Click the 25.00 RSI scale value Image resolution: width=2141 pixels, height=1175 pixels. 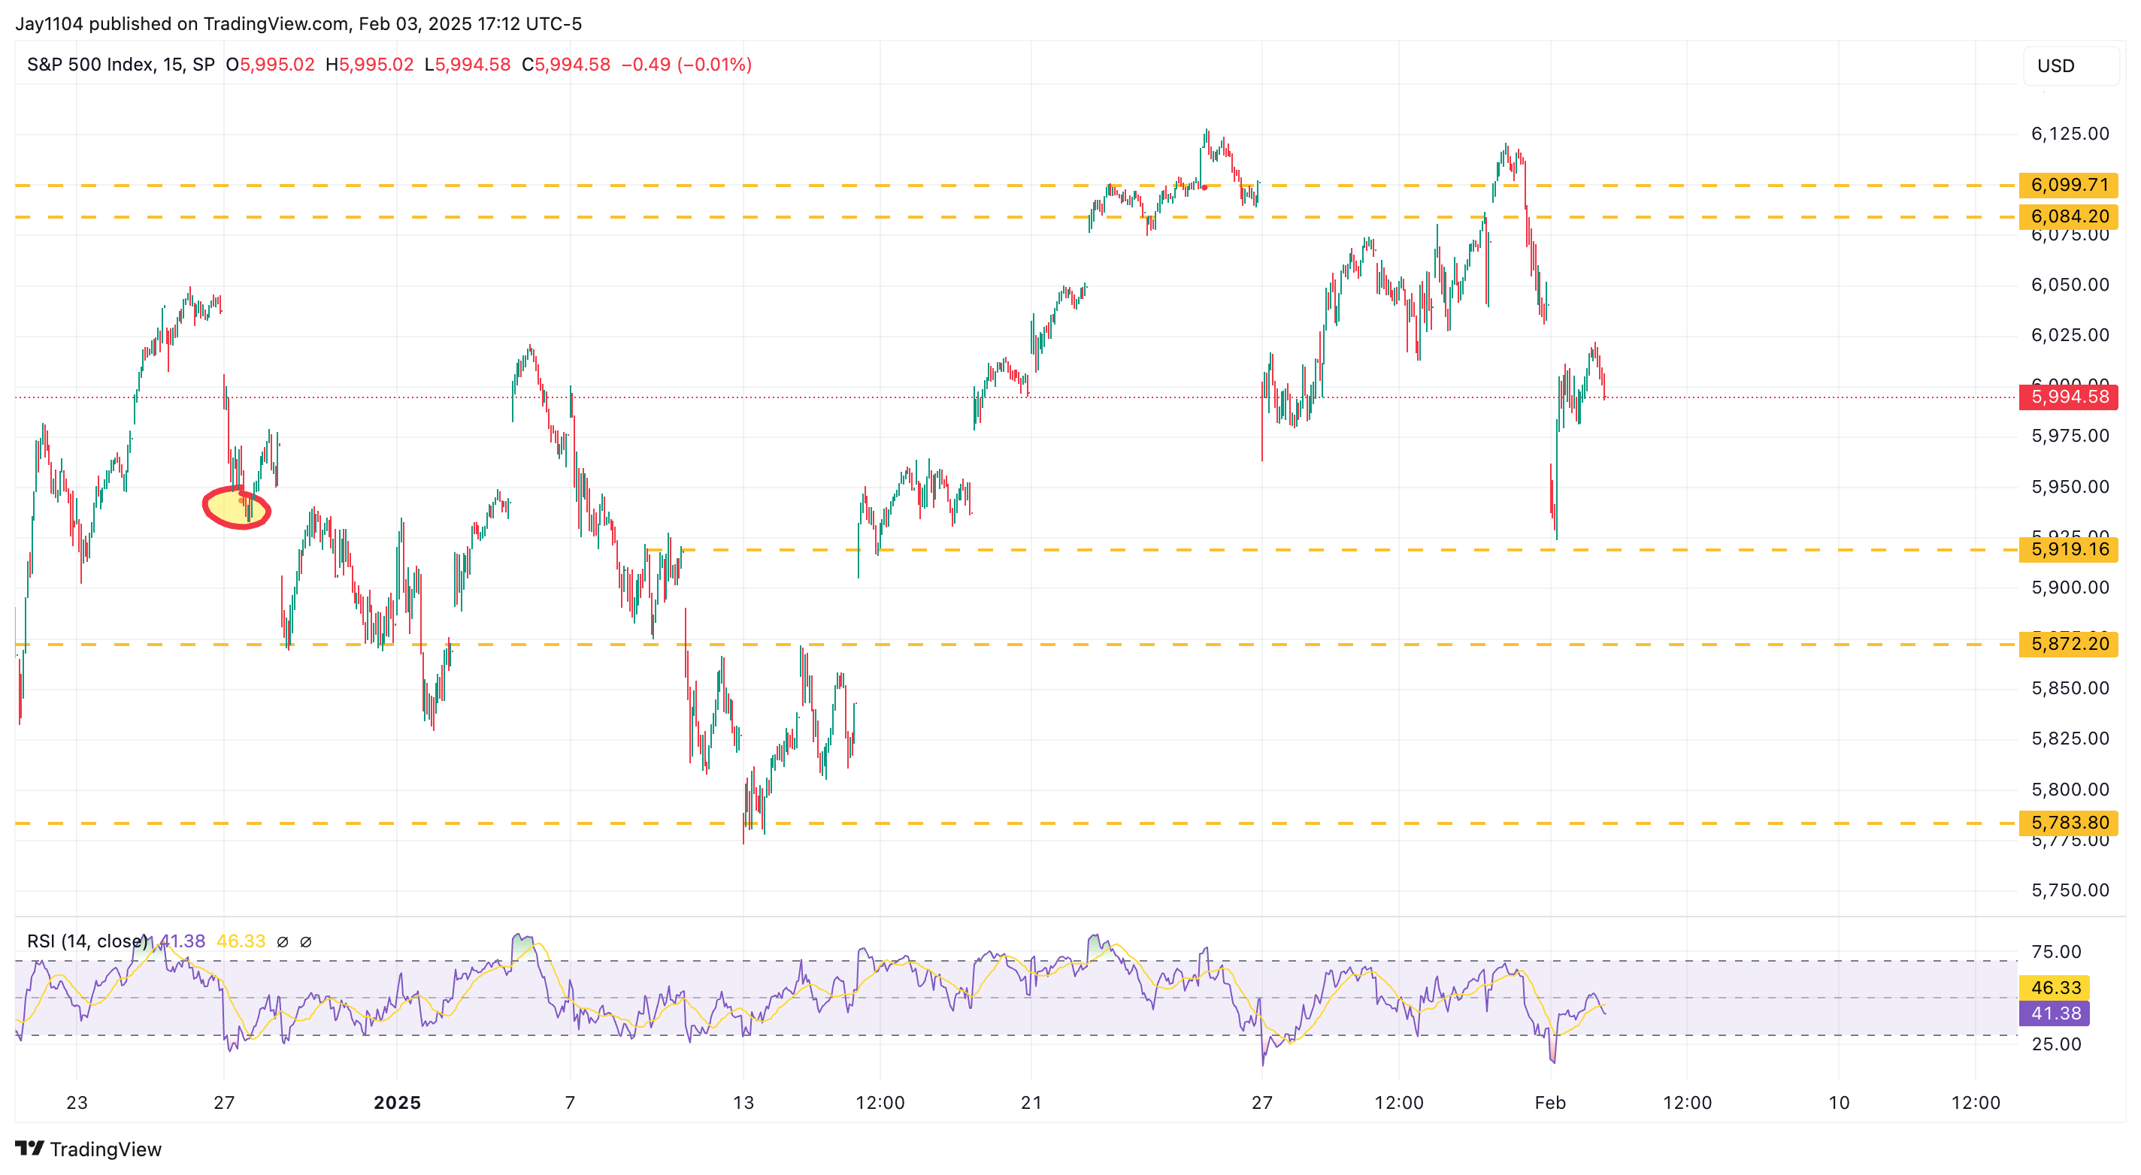pyautogui.click(x=2056, y=1044)
